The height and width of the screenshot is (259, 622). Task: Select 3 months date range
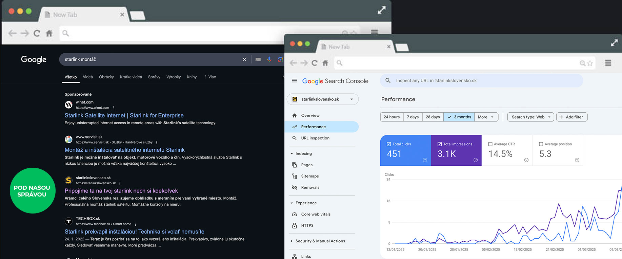point(459,117)
